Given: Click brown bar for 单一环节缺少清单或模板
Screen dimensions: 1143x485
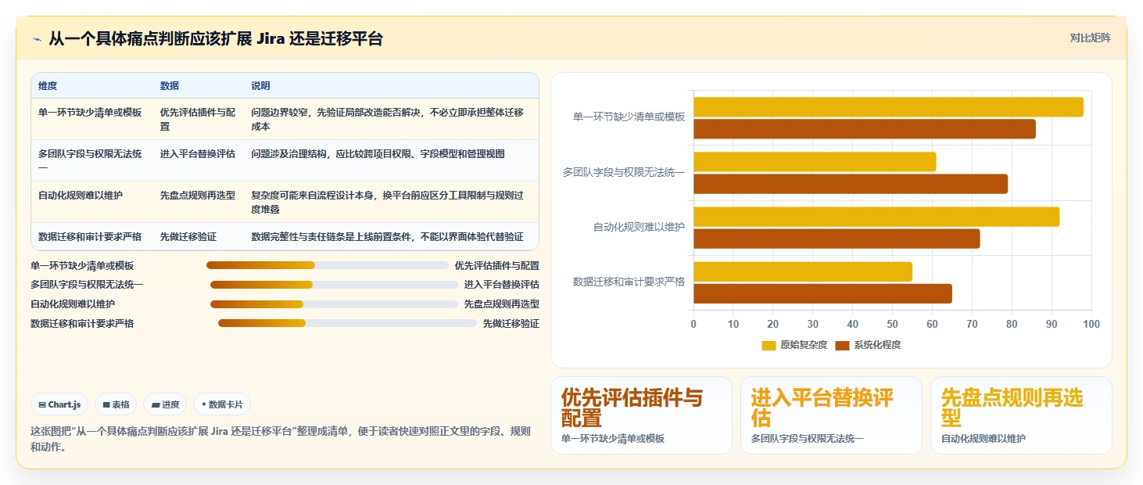Looking at the screenshot, I should (865, 129).
